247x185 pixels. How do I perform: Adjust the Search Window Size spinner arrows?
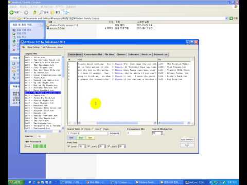click(162, 133)
